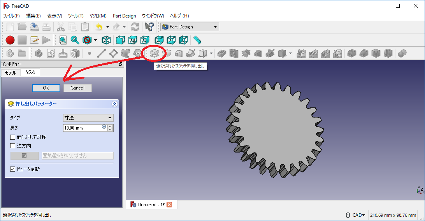The image size is (425, 221).
Task: Click the Edit Macro notepad icon
Action: click(x=34, y=40)
